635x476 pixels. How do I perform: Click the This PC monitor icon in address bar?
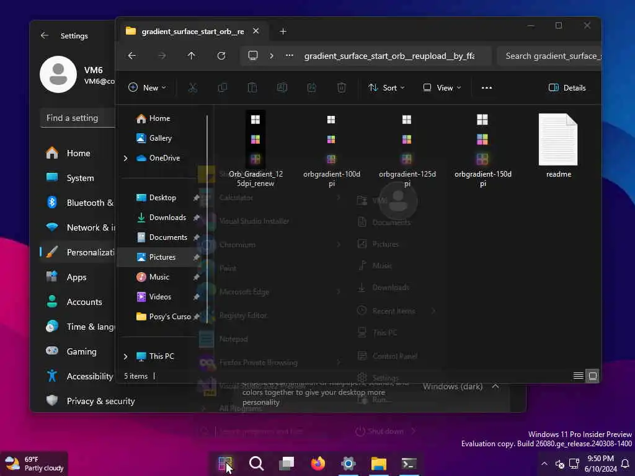(253, 55)
